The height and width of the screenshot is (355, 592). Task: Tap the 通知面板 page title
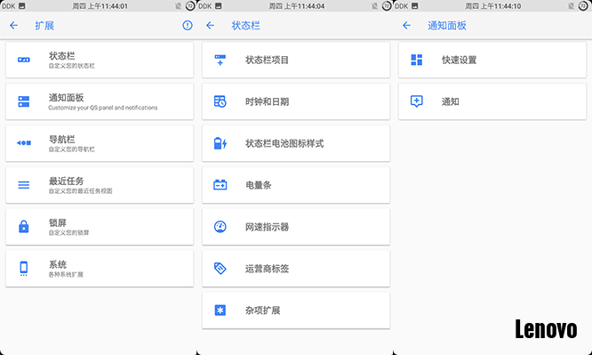click(447, 25)
